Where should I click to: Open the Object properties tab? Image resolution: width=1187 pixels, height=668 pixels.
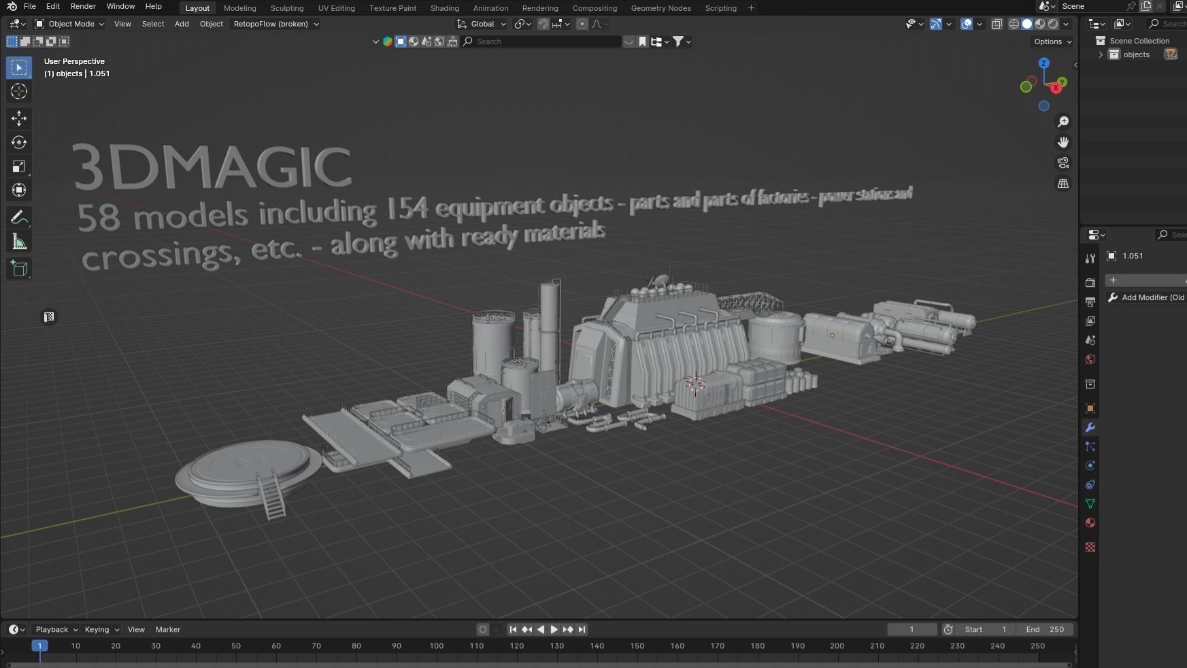[x=1090, y=408]
